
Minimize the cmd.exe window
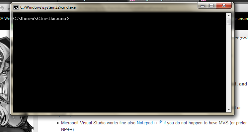203,6
